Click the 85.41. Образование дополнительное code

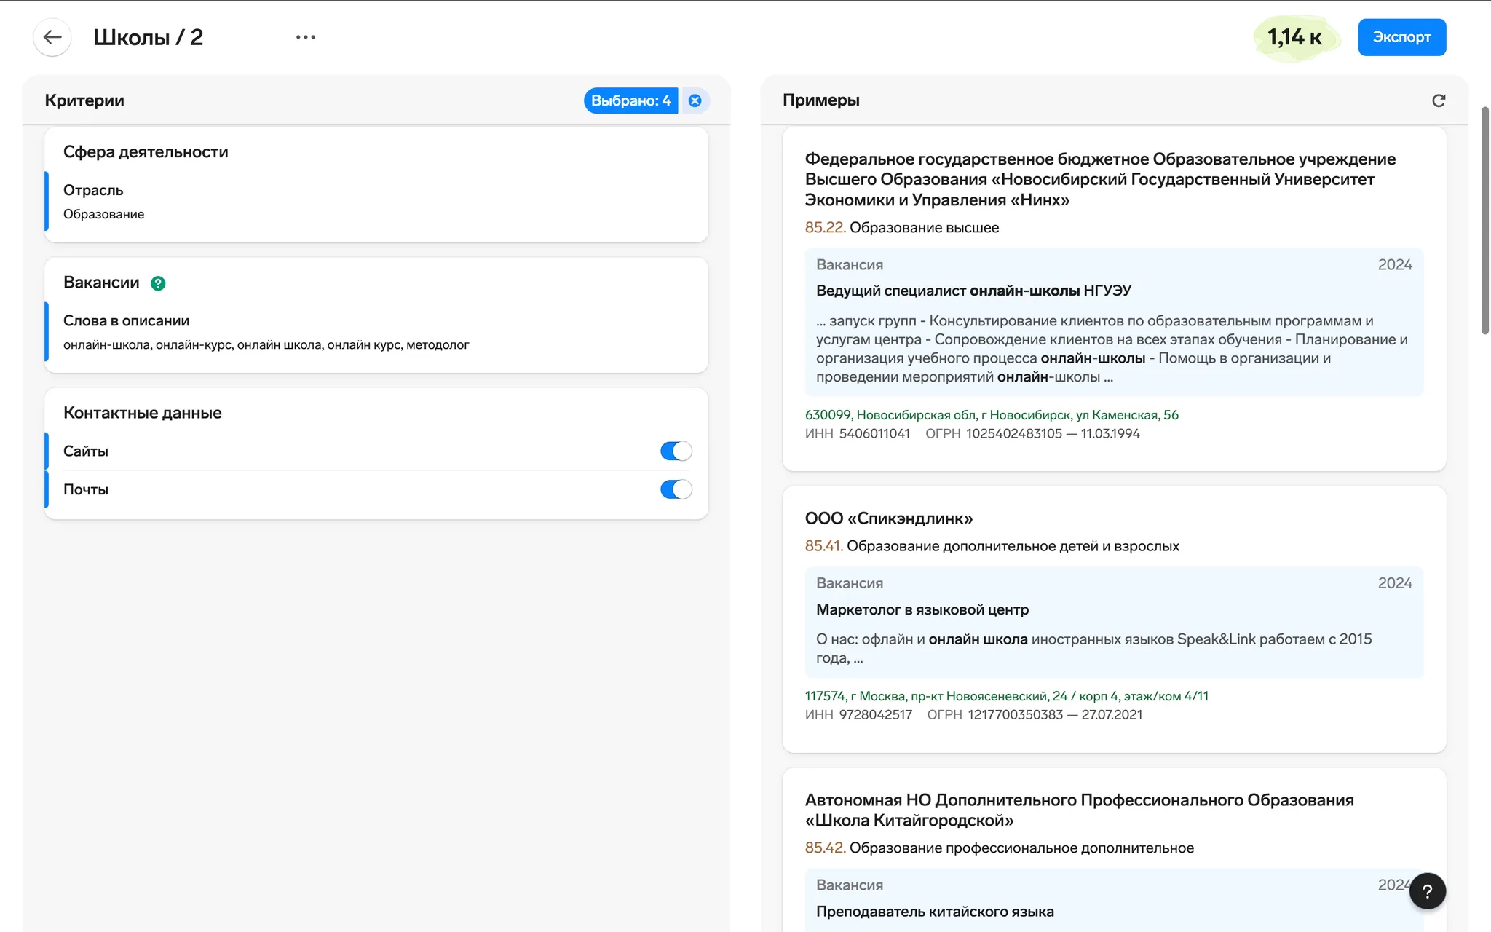point(992,546)
